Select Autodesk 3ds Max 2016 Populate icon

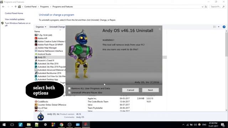[x=36, y=67]
